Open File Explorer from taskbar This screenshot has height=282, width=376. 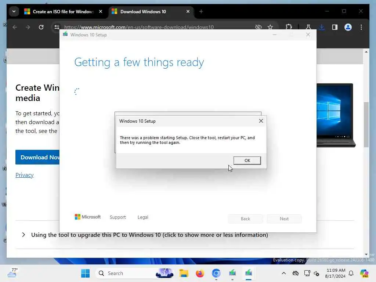pos(184,273)
